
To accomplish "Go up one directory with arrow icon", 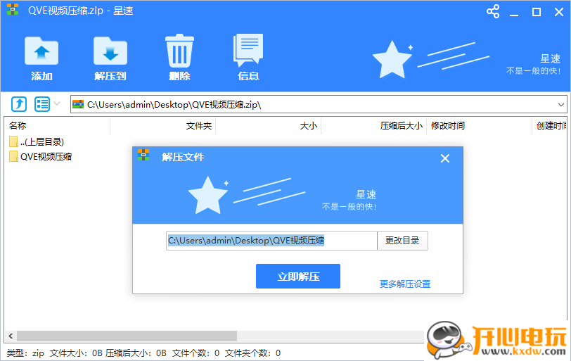I will pyautogui.click(x=19, y=105).
